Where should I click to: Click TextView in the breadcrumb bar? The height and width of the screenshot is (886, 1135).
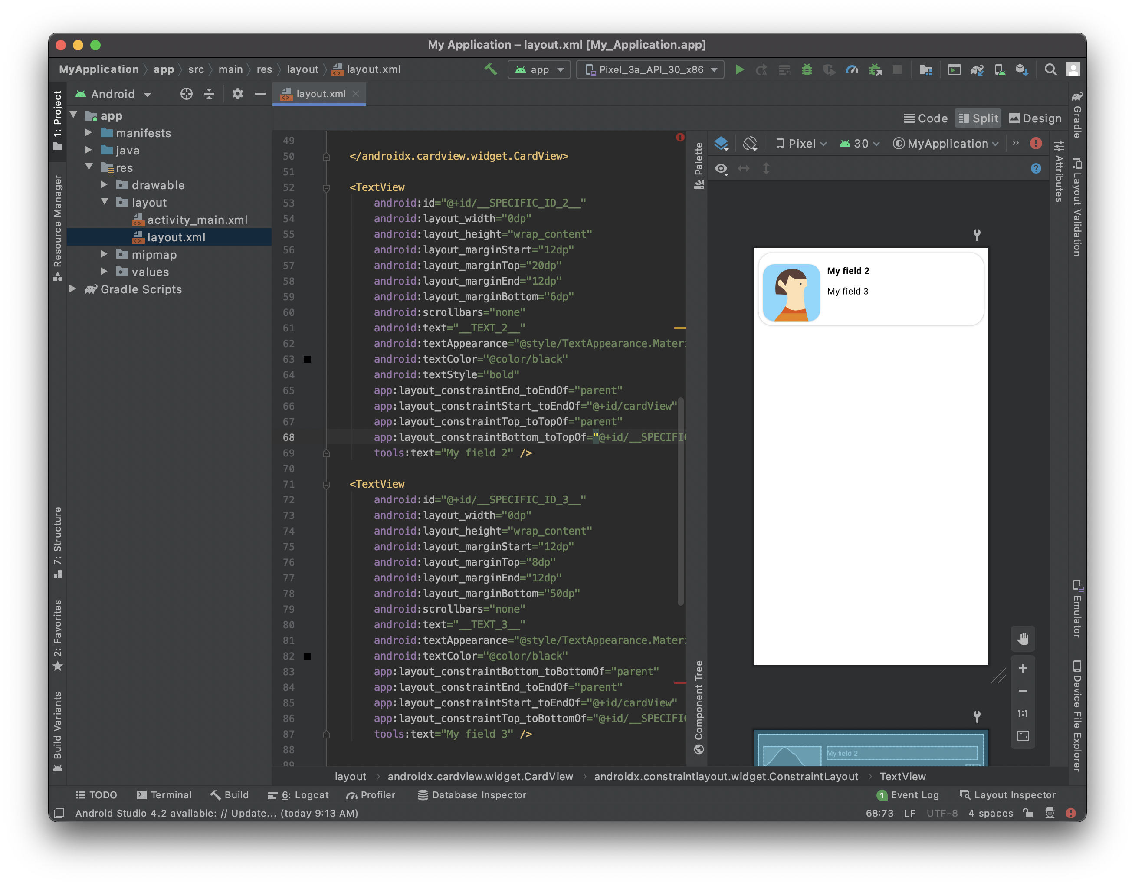tap(903, 776)
